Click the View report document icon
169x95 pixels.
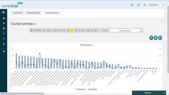pos(31,30)
